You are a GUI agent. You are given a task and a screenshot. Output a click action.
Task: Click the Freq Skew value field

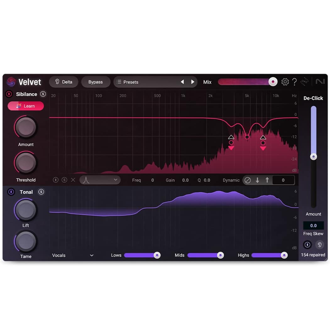(x=313, y=225)
